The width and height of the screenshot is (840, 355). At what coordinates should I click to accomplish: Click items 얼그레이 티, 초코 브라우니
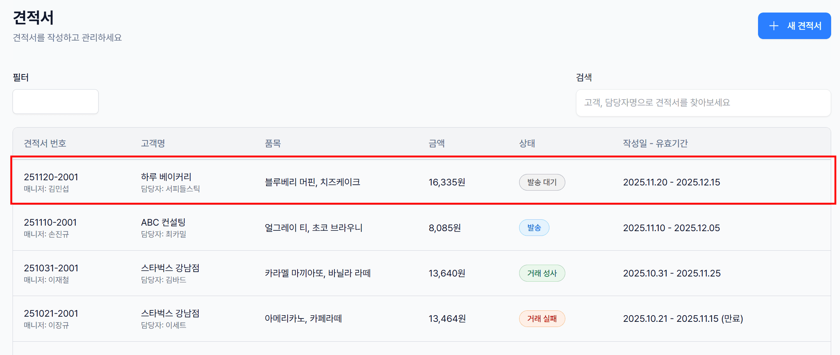pyautogui.click(x=313, y=228)
